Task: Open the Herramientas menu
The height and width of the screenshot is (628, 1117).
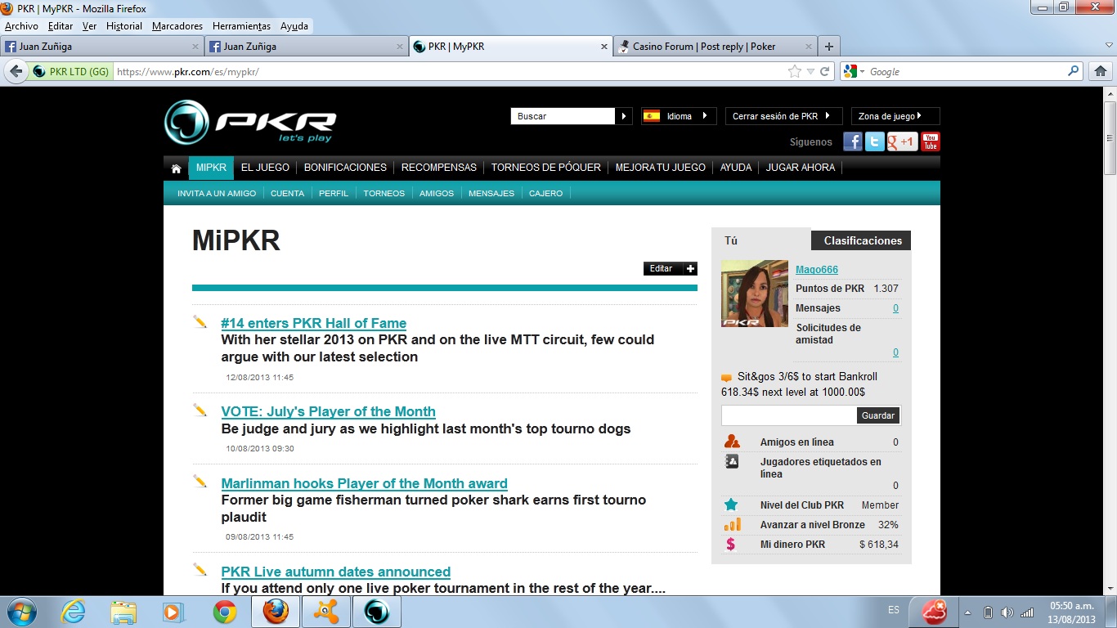Action: pos(241,26)
